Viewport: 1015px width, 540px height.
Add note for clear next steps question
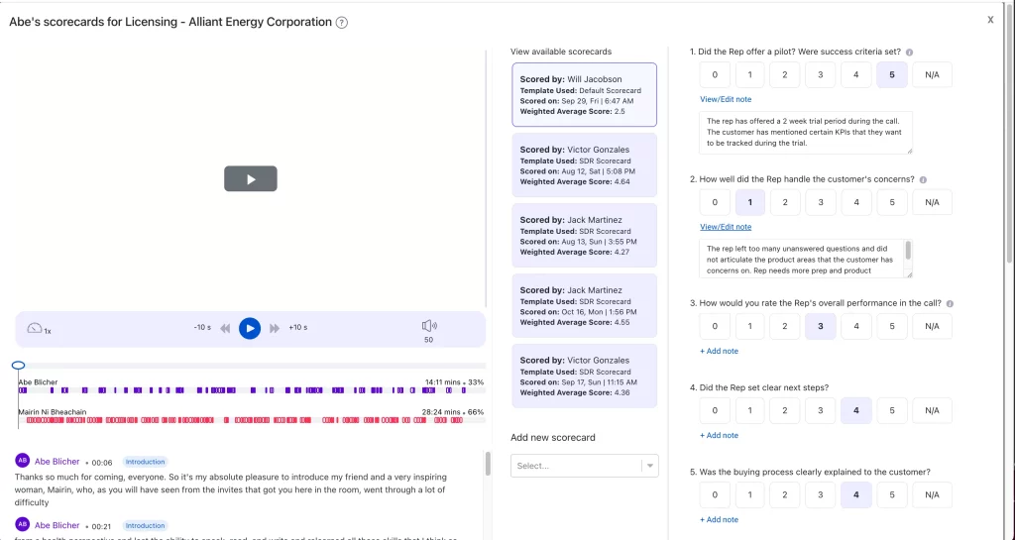[x=719, y=435]
